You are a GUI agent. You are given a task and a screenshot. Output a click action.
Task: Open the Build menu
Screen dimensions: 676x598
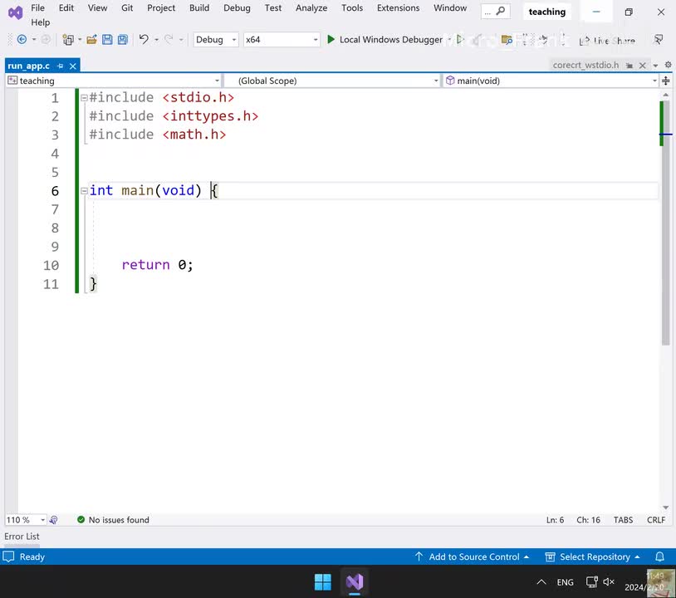[x=199, y=8]
